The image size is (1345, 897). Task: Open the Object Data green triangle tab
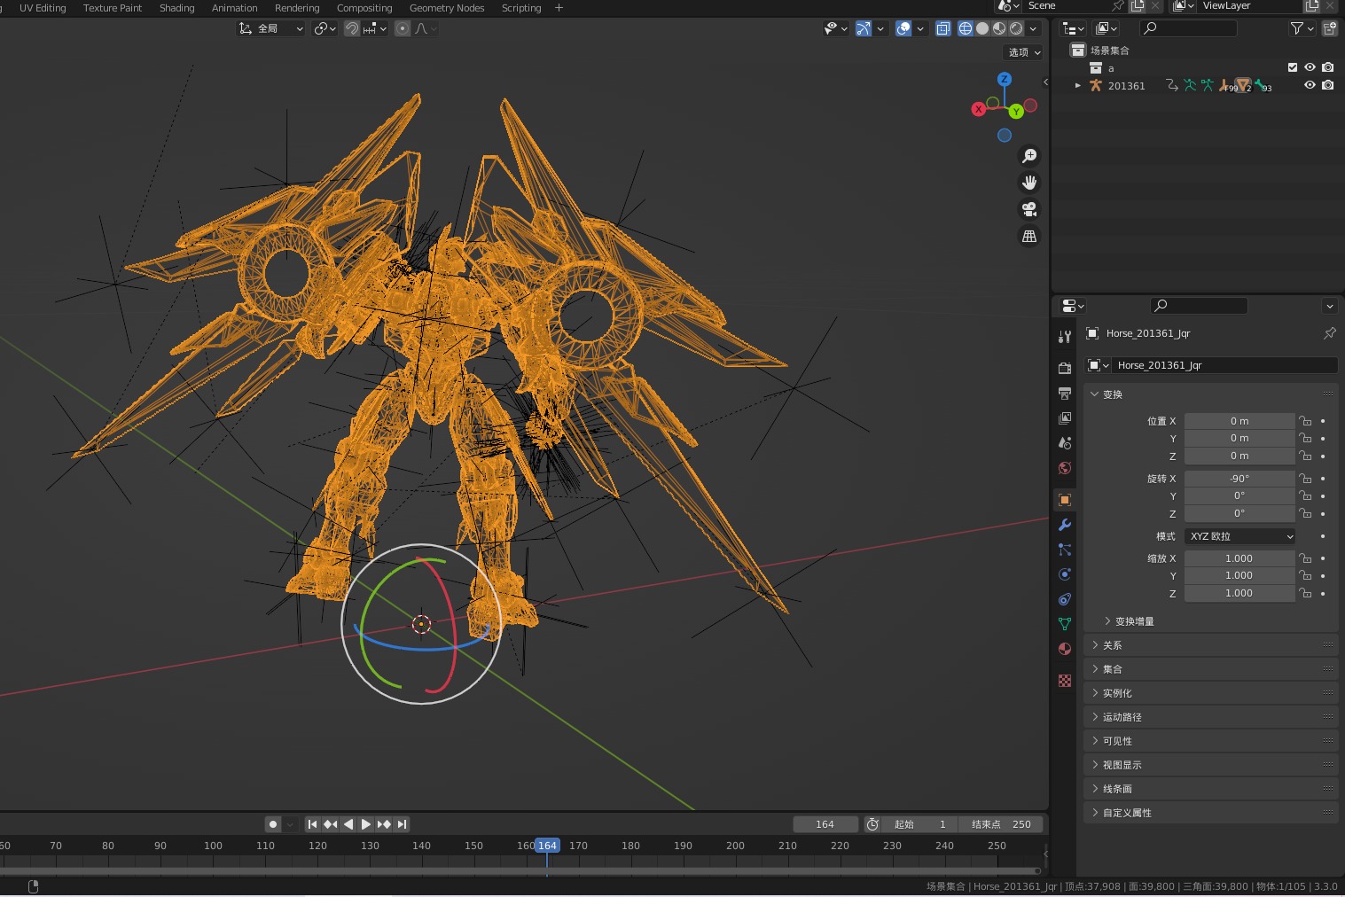point(1065,624)
